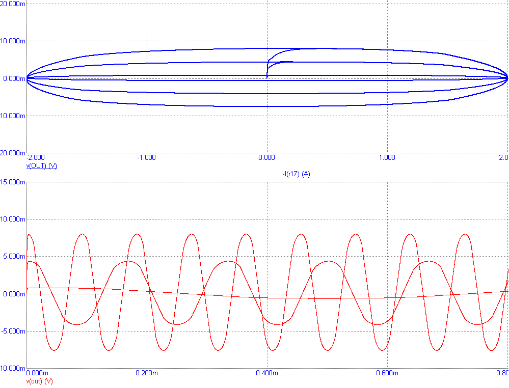Select the -I(r17) (A) axis title
This screenshot has width=509, height=388.
(296, 174)
